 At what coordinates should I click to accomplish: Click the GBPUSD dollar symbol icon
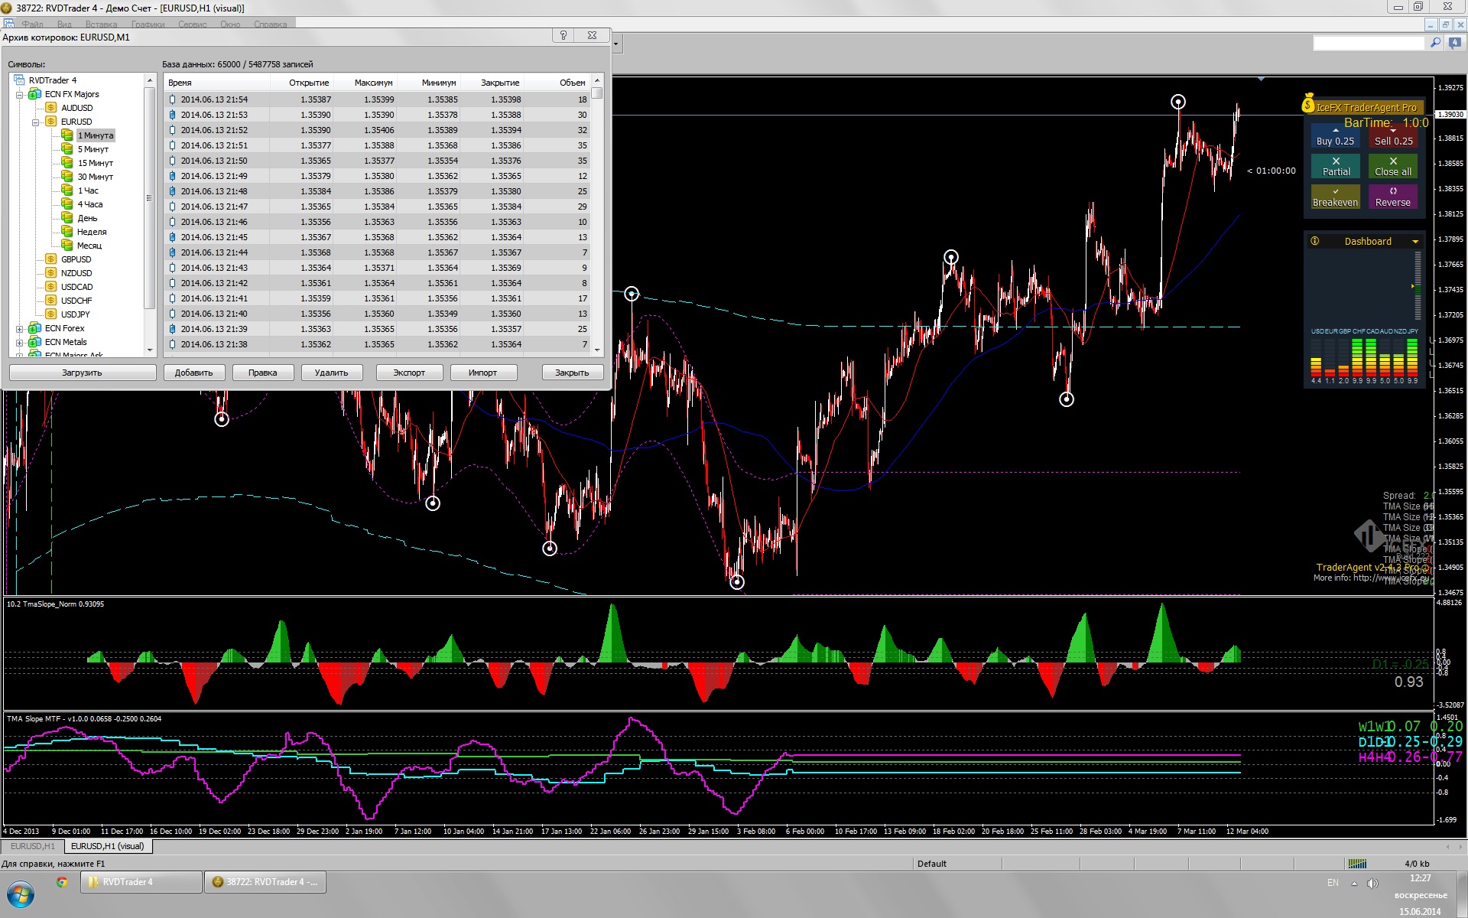click(51, 259)
